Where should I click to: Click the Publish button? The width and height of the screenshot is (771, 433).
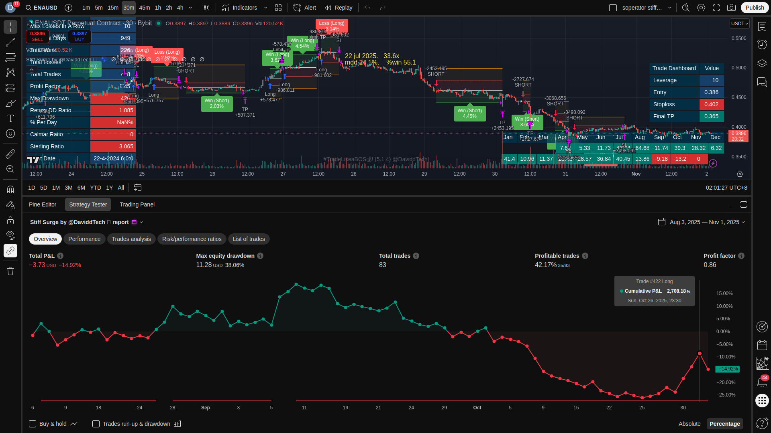tap(755, 8)
